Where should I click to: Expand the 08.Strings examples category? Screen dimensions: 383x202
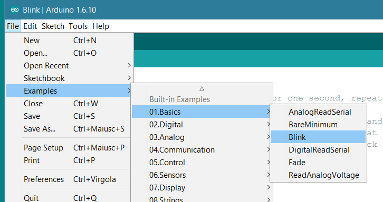pyautogui.click(x=202, y=199)
